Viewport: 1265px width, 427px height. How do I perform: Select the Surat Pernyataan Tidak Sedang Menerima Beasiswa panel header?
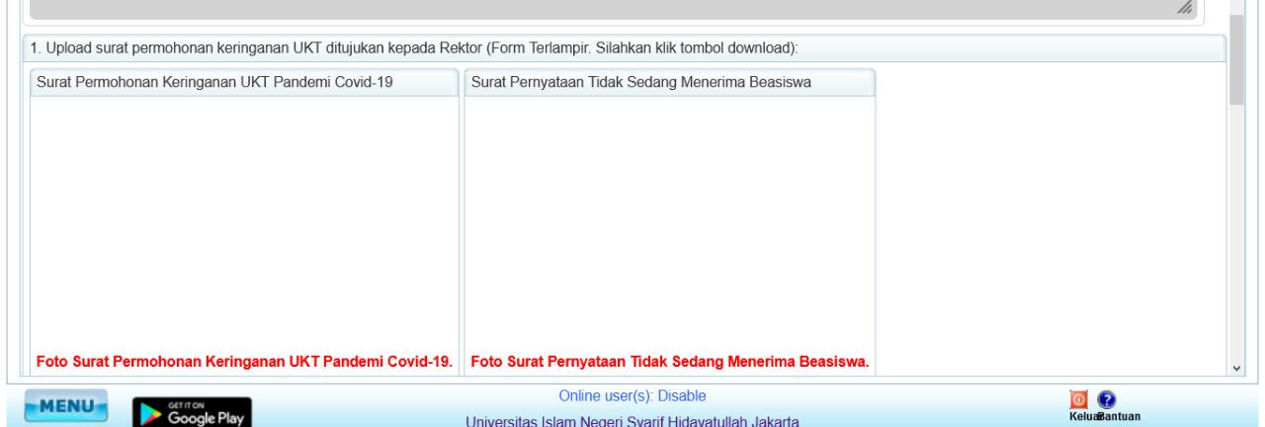tap(670, 82)
